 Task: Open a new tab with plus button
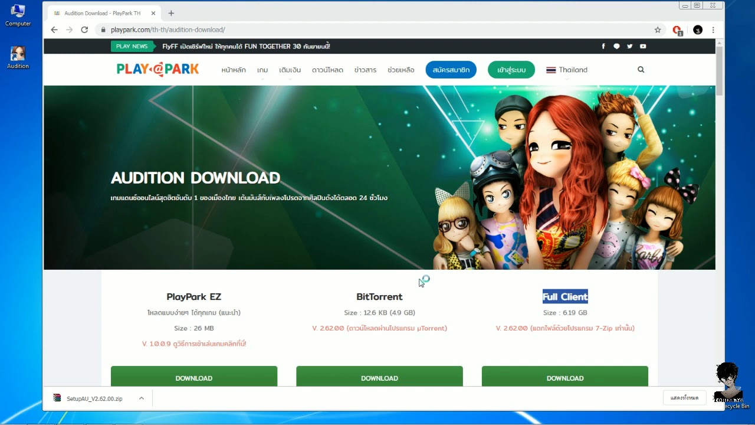tap(171, 13)
